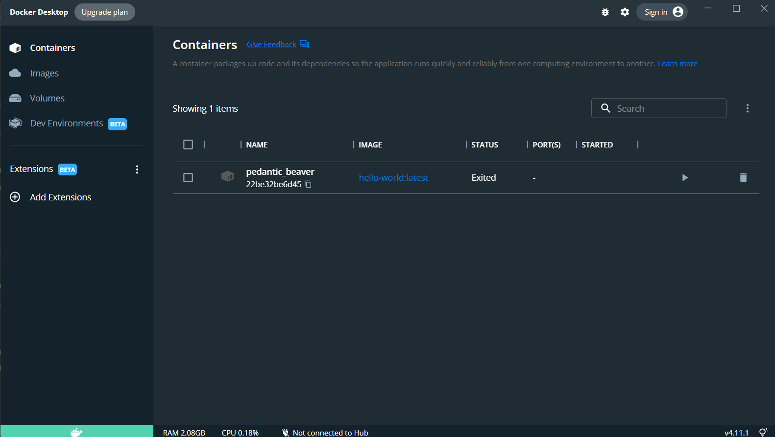Click the Extensions sidebar label

tap(31, 169)
